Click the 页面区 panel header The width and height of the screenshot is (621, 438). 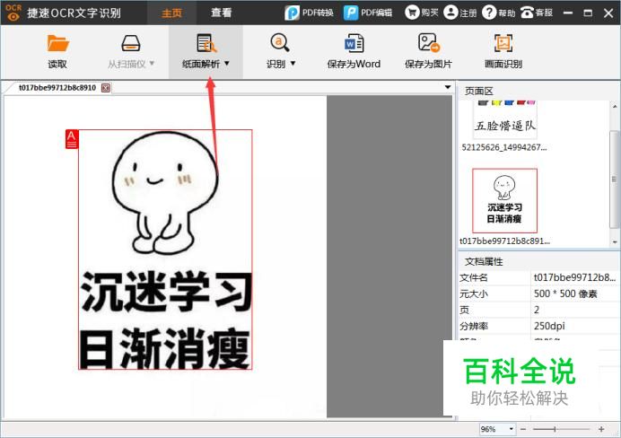coord(479,91)
